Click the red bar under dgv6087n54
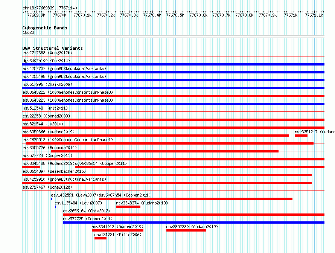Viewport: 335px width, 253px height. tap(196, 199)
